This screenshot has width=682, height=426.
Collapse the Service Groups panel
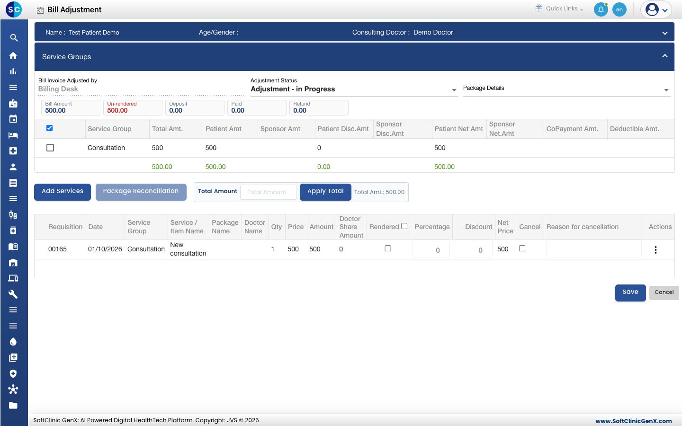665,56
